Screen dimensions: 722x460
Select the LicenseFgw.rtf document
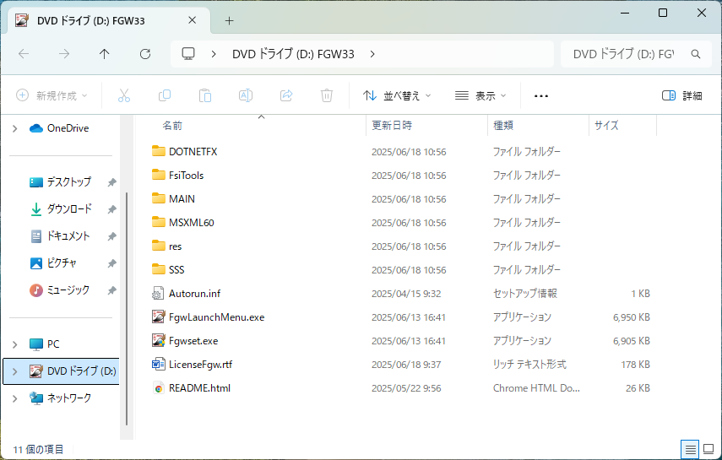[x=199, y=365]
